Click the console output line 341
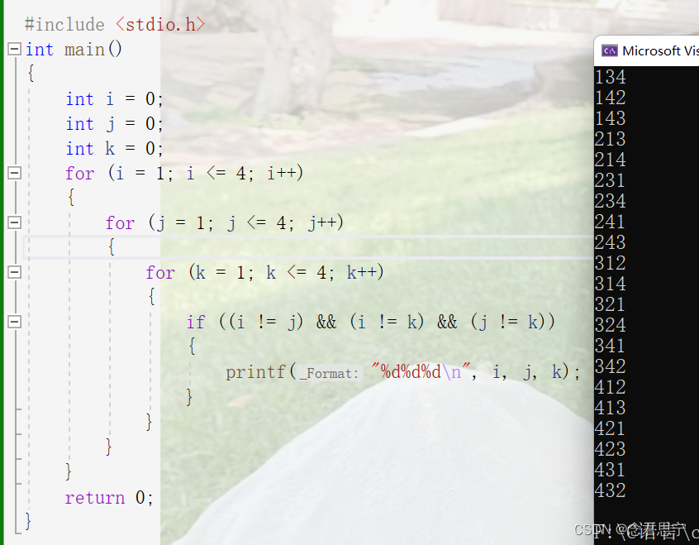This screenshot has width=699, height=545. (x=611, y=346)
